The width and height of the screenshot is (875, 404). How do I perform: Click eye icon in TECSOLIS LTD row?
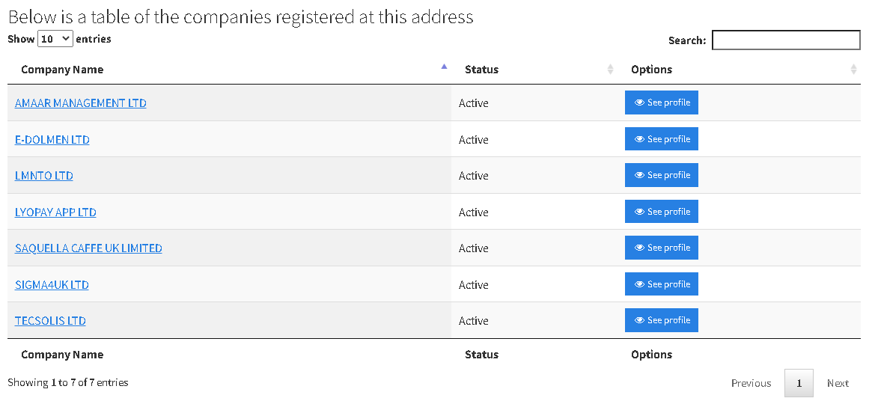pos(640,320)
